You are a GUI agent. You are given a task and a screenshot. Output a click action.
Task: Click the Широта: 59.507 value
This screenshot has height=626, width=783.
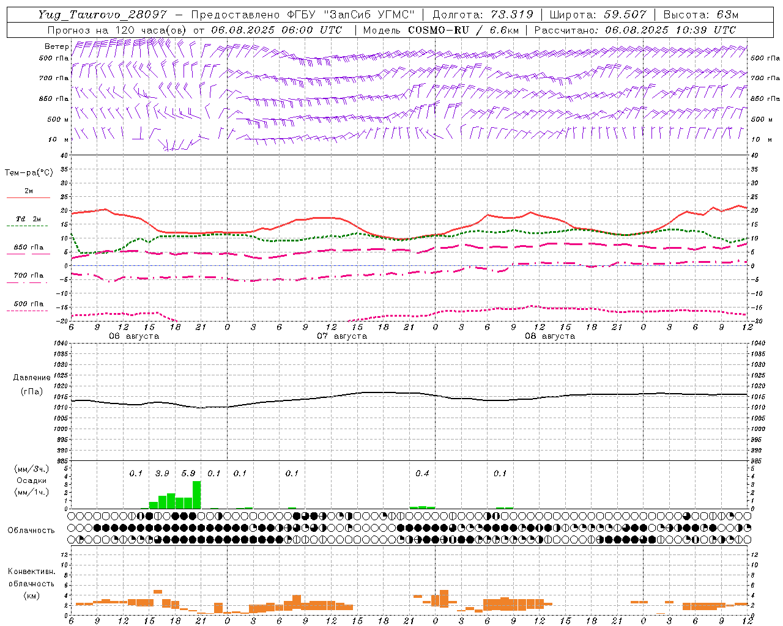(x=598, y=15)
